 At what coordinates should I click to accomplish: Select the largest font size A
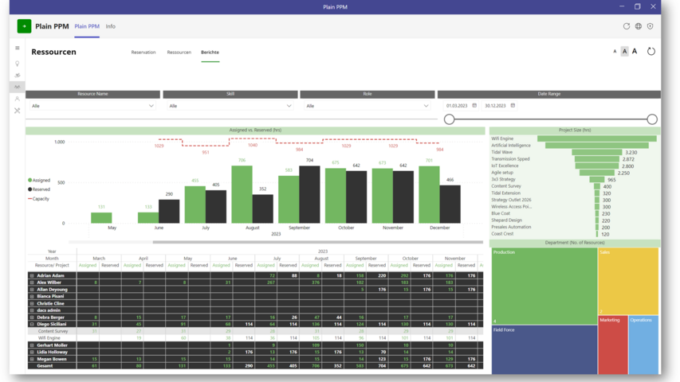(x=635, y=52)
